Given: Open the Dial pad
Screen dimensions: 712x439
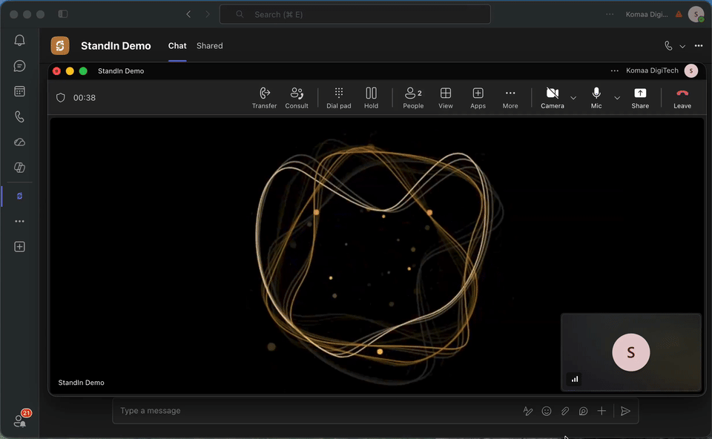Looking at the screenshot, I should [339, 98].
